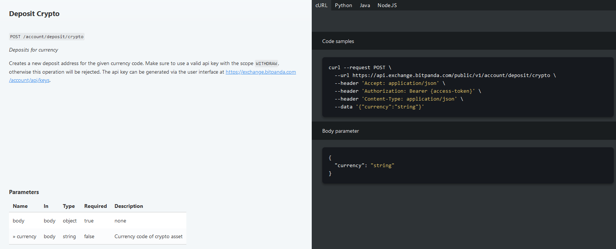Click the Code samples section header
The width and height of the screenshot is (616, 249).
point(338,41)
